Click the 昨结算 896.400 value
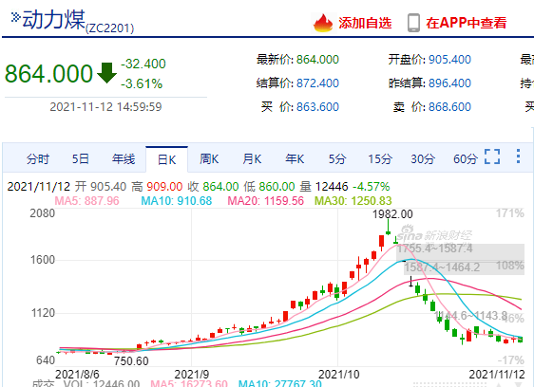 449,83
